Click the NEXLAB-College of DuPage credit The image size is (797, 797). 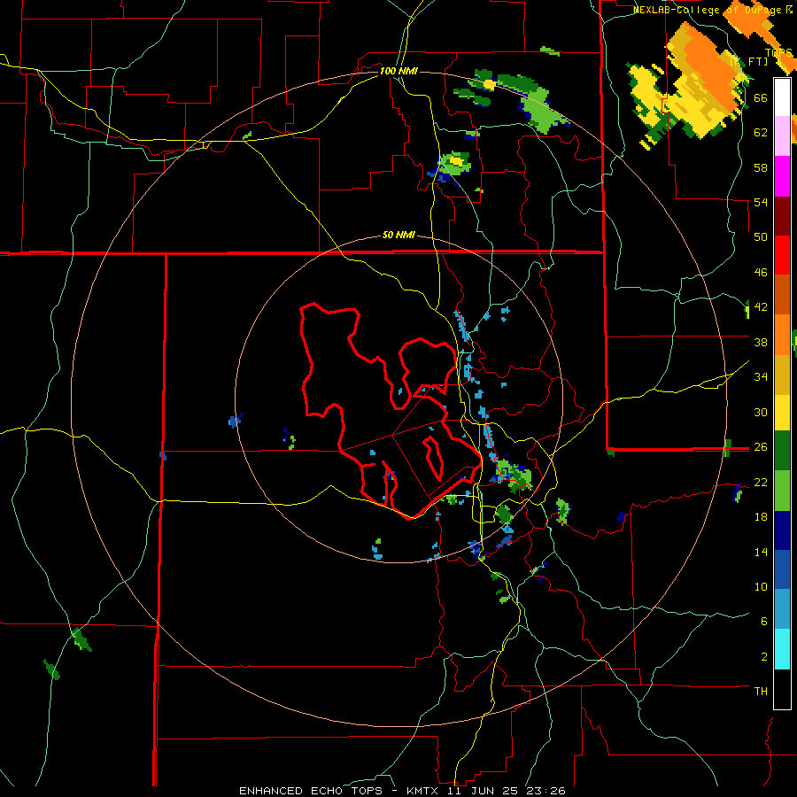[712, 10]
